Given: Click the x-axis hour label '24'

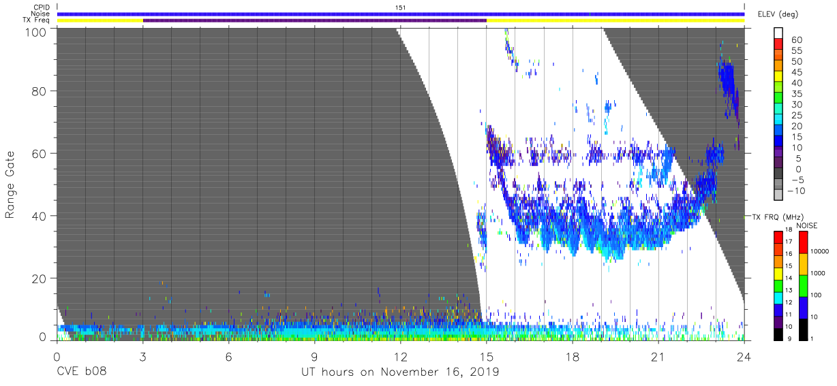Looking at the screenshot, I should [744, 356].
